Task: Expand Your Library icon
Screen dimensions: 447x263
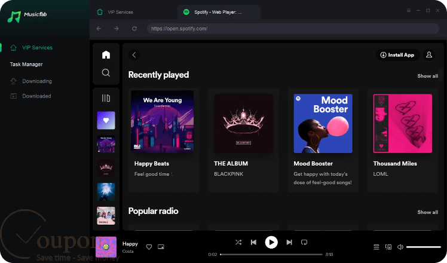Action: coord(106,98)
